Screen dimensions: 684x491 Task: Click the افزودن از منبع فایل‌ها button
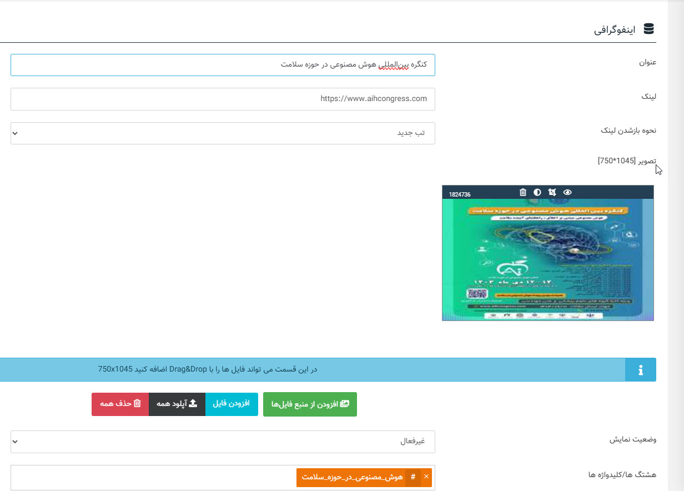(x=310, y=404)
